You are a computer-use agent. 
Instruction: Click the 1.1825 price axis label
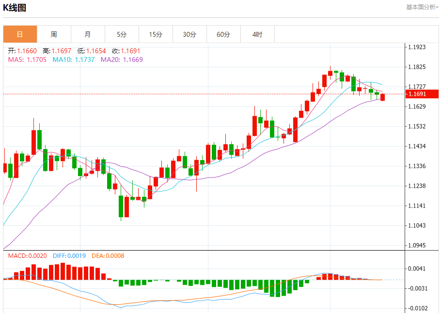tap(417, 67)
